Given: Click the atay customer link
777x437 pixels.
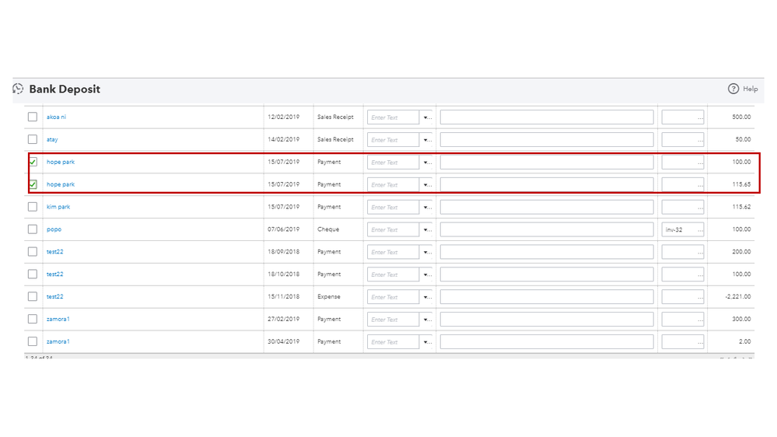Looking at the screenshot, I should [x=52, y=140].
